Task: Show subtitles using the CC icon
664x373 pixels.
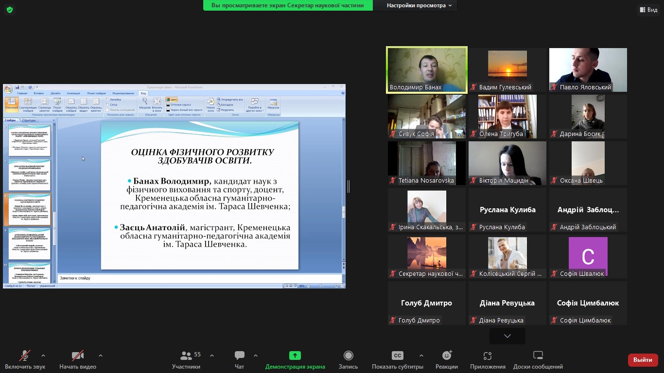Action: point(397,356)
